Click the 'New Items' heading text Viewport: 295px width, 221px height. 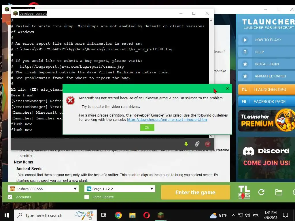(24, 162)
